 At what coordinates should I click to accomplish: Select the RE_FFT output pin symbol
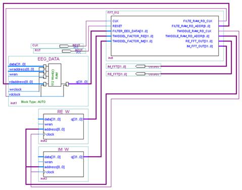click(x=140, y=74)
